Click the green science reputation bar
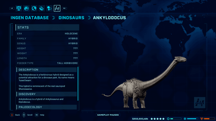The height and width of the screenshot is (121, 216). tap(176, 119)
